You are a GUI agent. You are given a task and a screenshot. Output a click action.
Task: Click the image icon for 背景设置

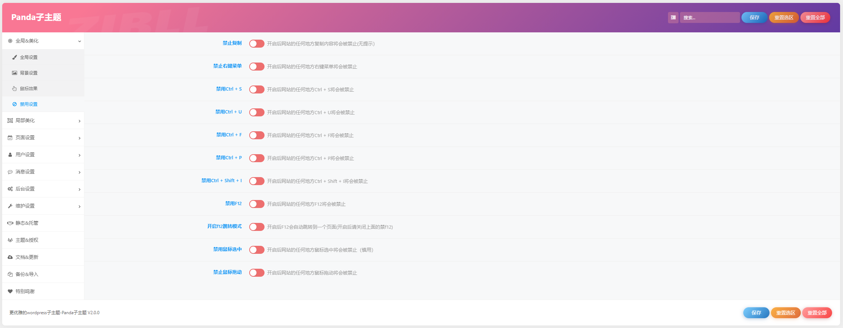pyautogui.click(x=15, y=73)
